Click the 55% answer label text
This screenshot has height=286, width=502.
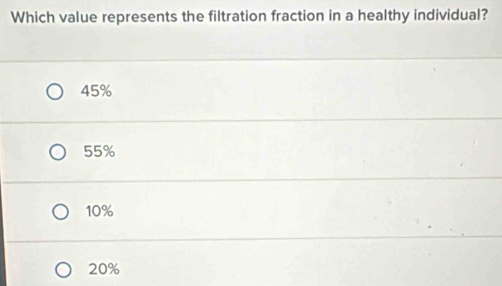100,152
